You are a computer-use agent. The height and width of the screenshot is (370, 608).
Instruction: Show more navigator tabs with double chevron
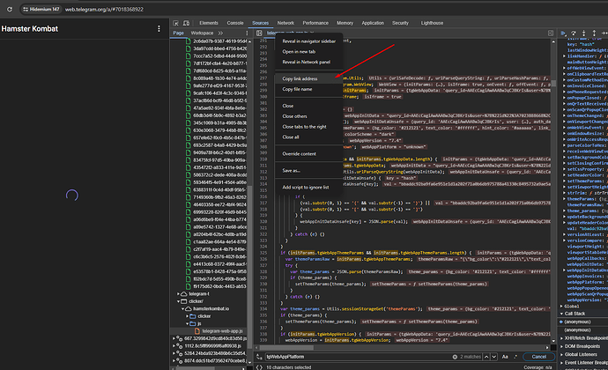[x=220, y=33]
